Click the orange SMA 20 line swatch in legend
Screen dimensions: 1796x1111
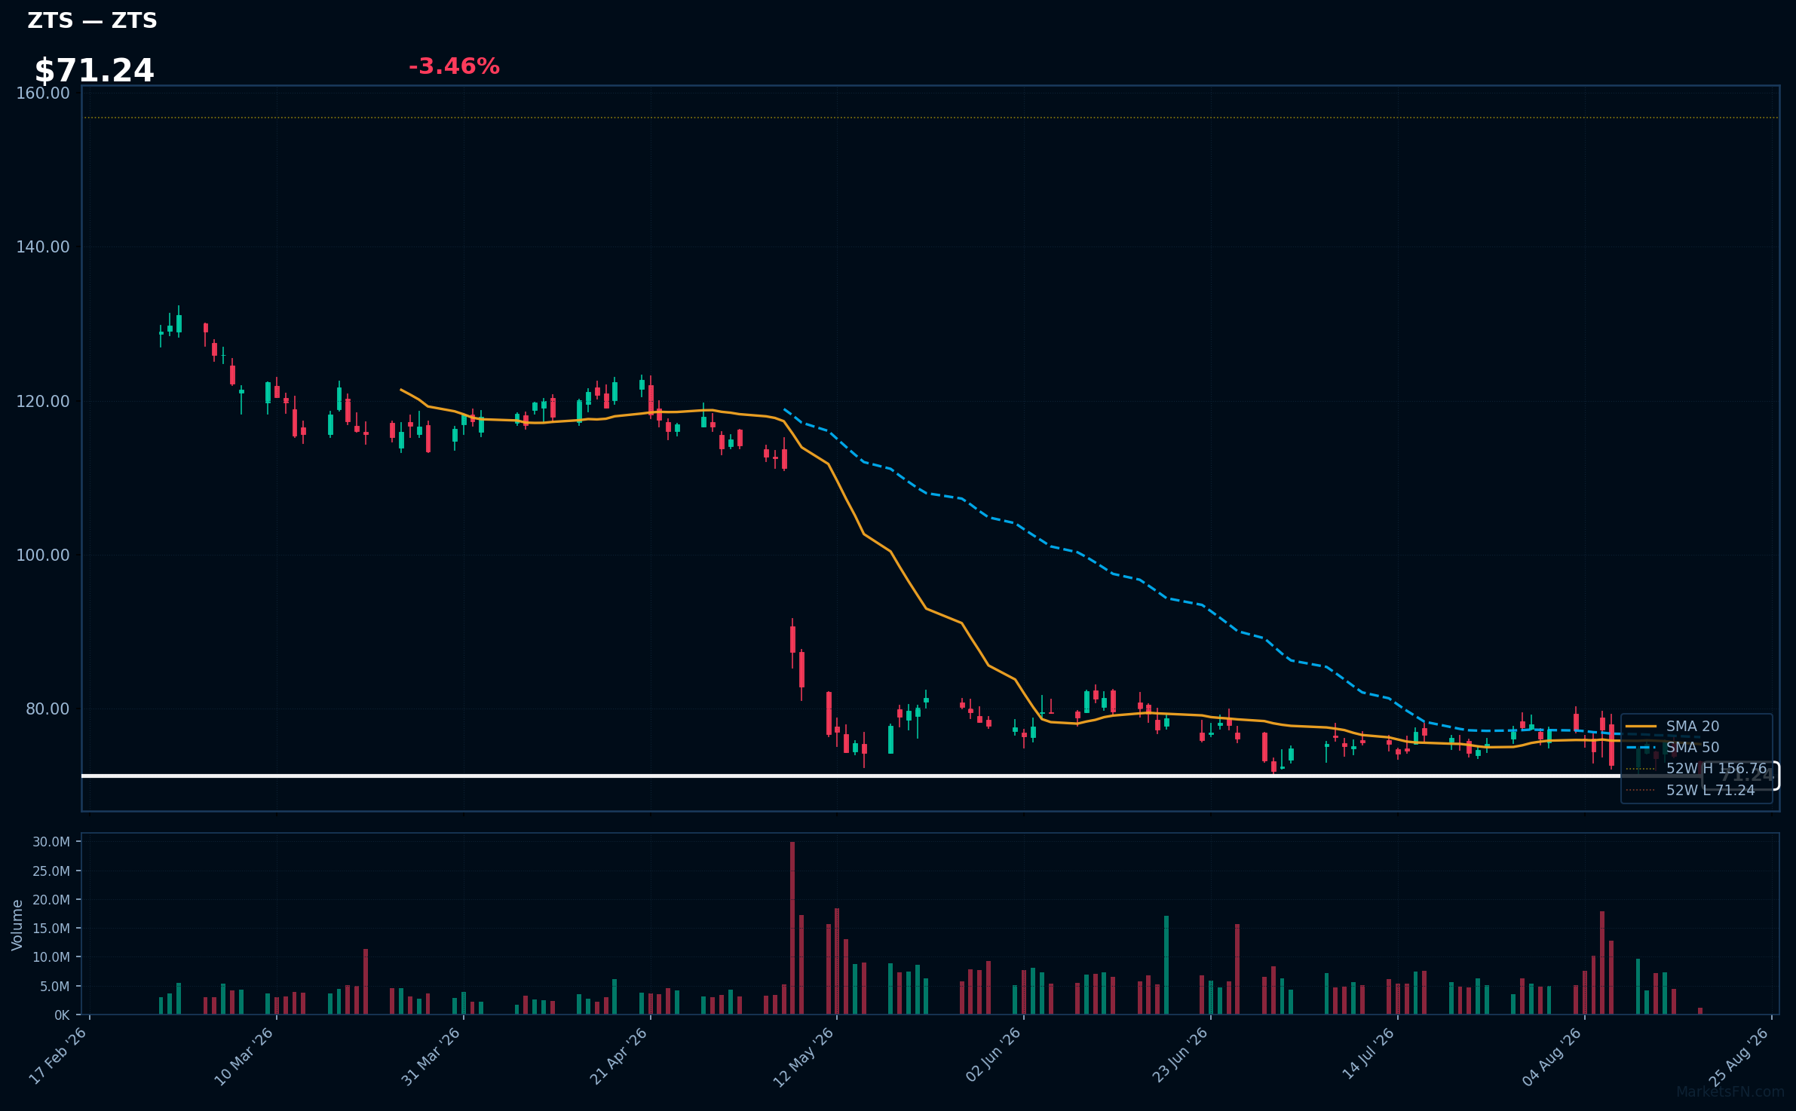pos(1641,727)
